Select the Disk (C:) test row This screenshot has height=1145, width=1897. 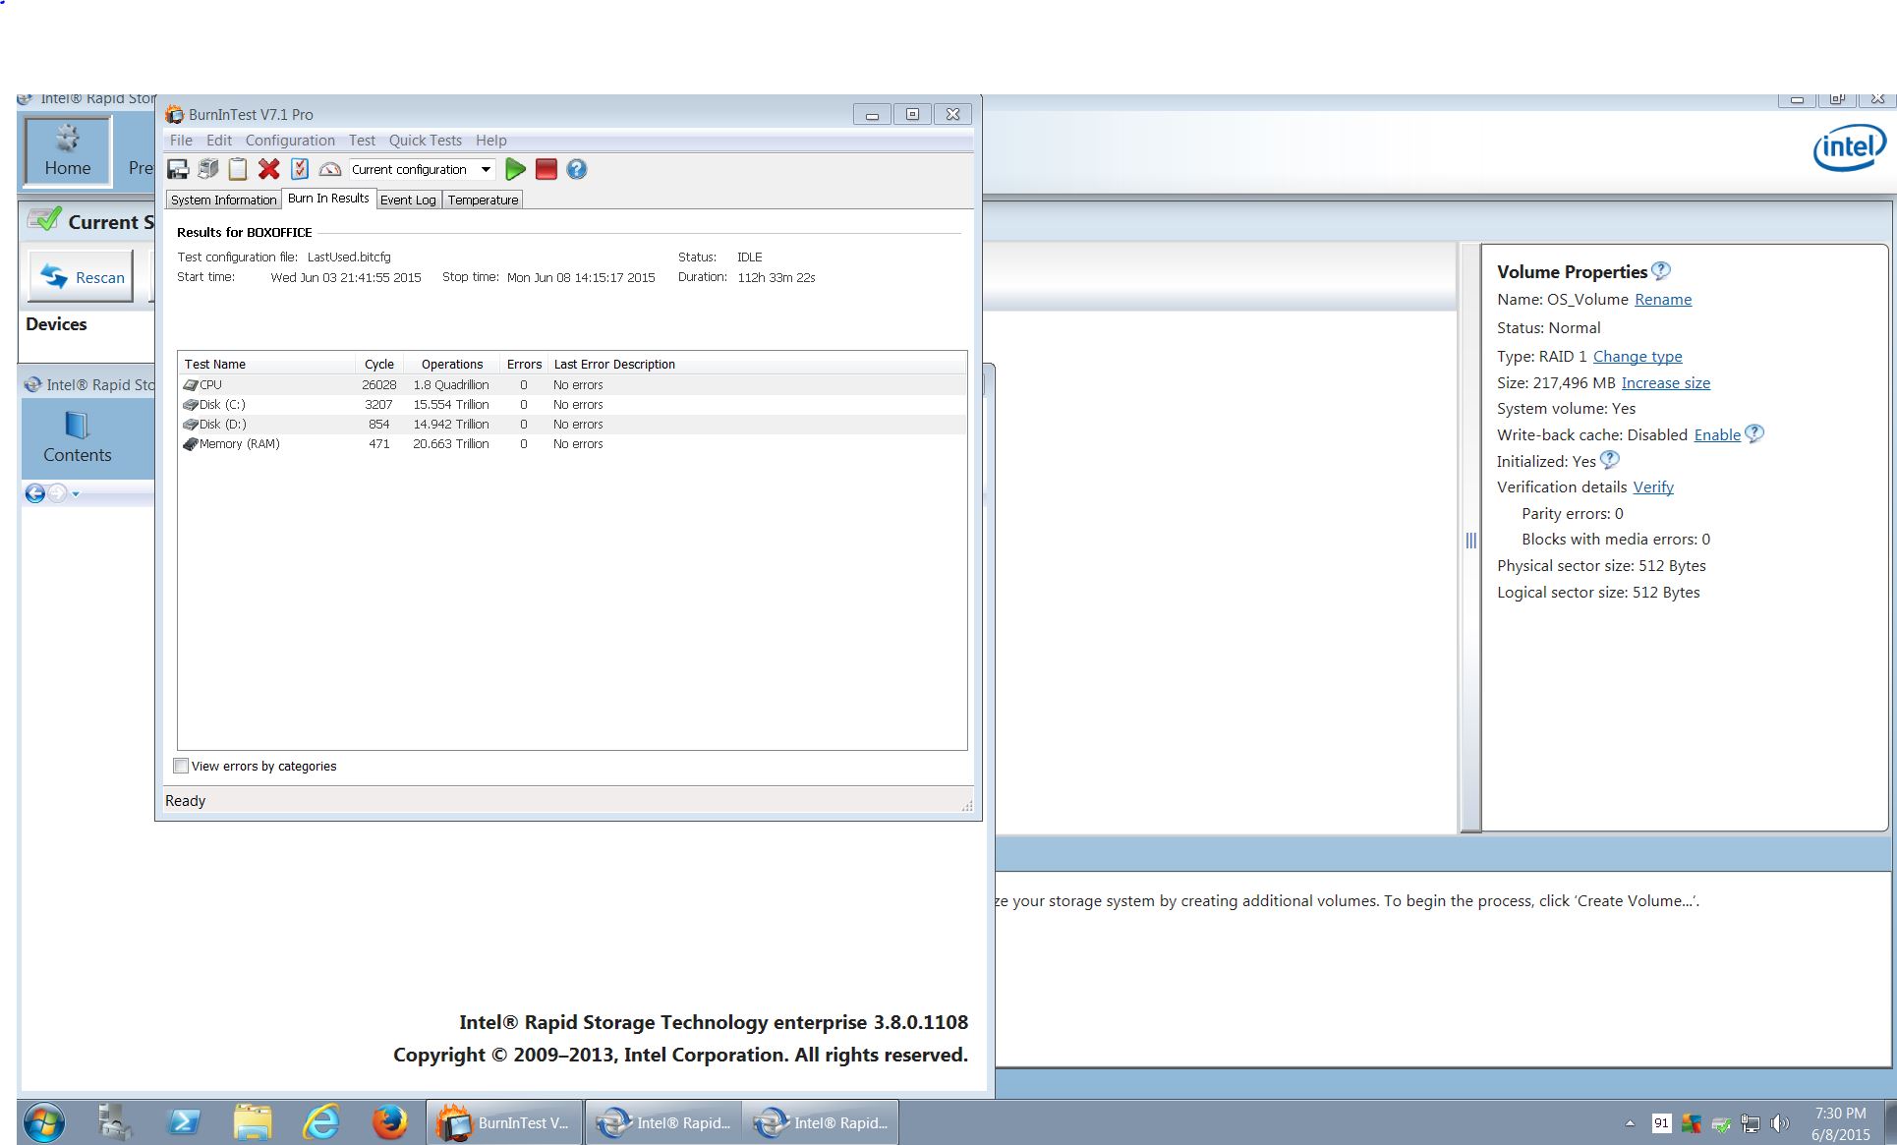572,405
